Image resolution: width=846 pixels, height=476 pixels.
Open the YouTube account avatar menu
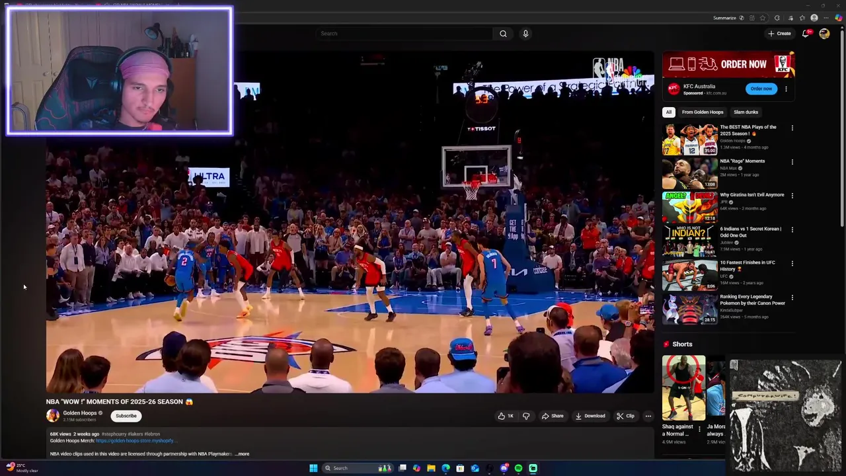[824, 34]
